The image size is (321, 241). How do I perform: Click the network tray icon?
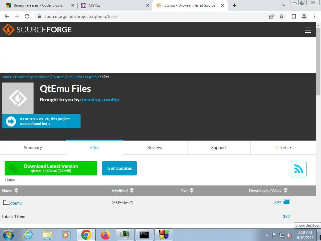coord(282,235)
